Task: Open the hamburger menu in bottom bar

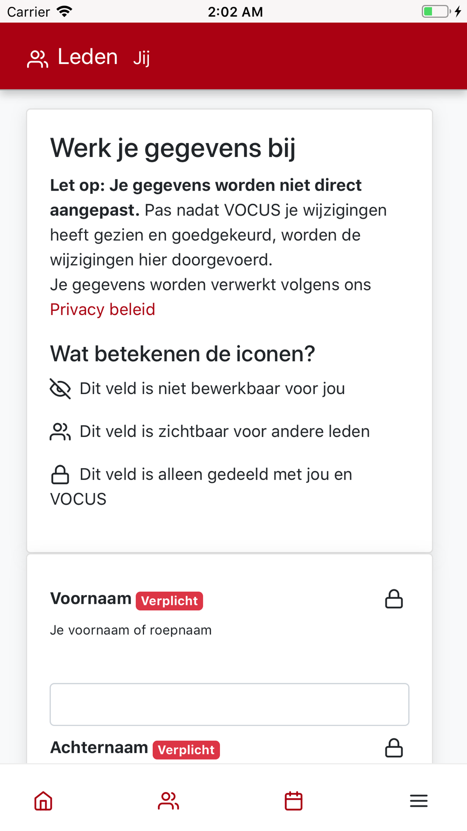Action: (419, 801)
